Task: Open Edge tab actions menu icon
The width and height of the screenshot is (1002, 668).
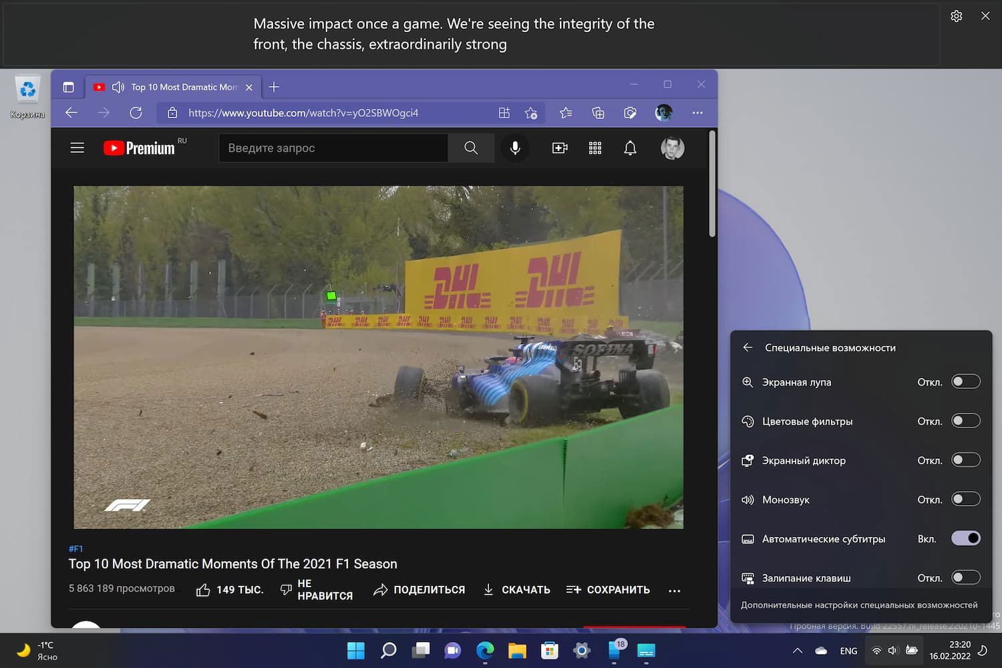Action: pyautogui.click(x=68, y=87)
